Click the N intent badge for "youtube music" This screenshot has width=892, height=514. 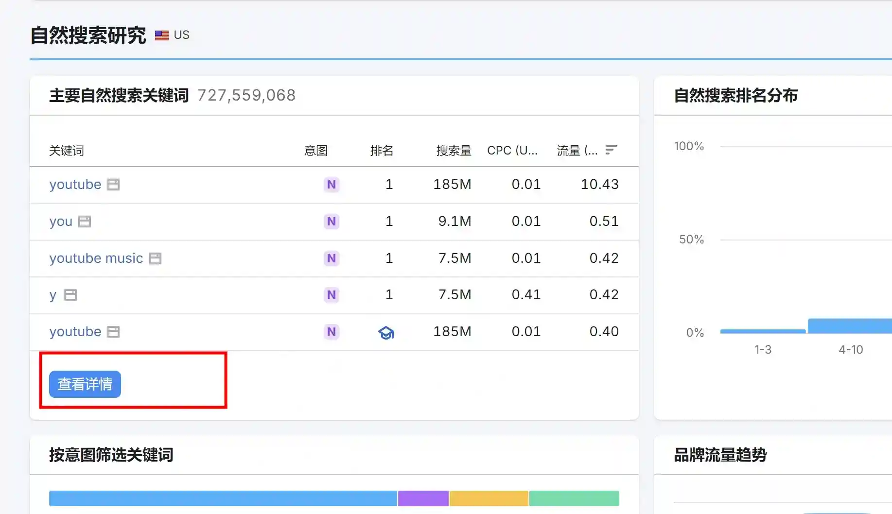[332, 258]
